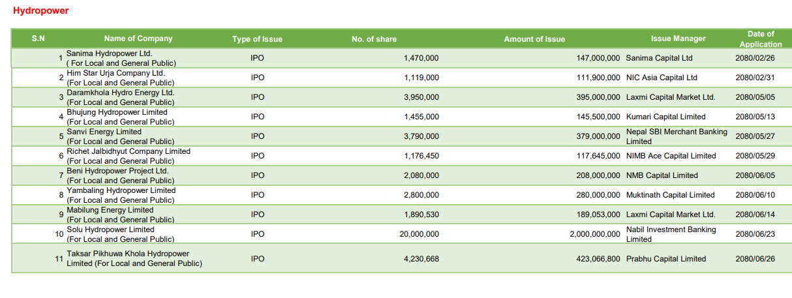Click Muktinath Capital Limited manager
The width and height of the screenshot is (792, 298).
[x=670, y=195]
